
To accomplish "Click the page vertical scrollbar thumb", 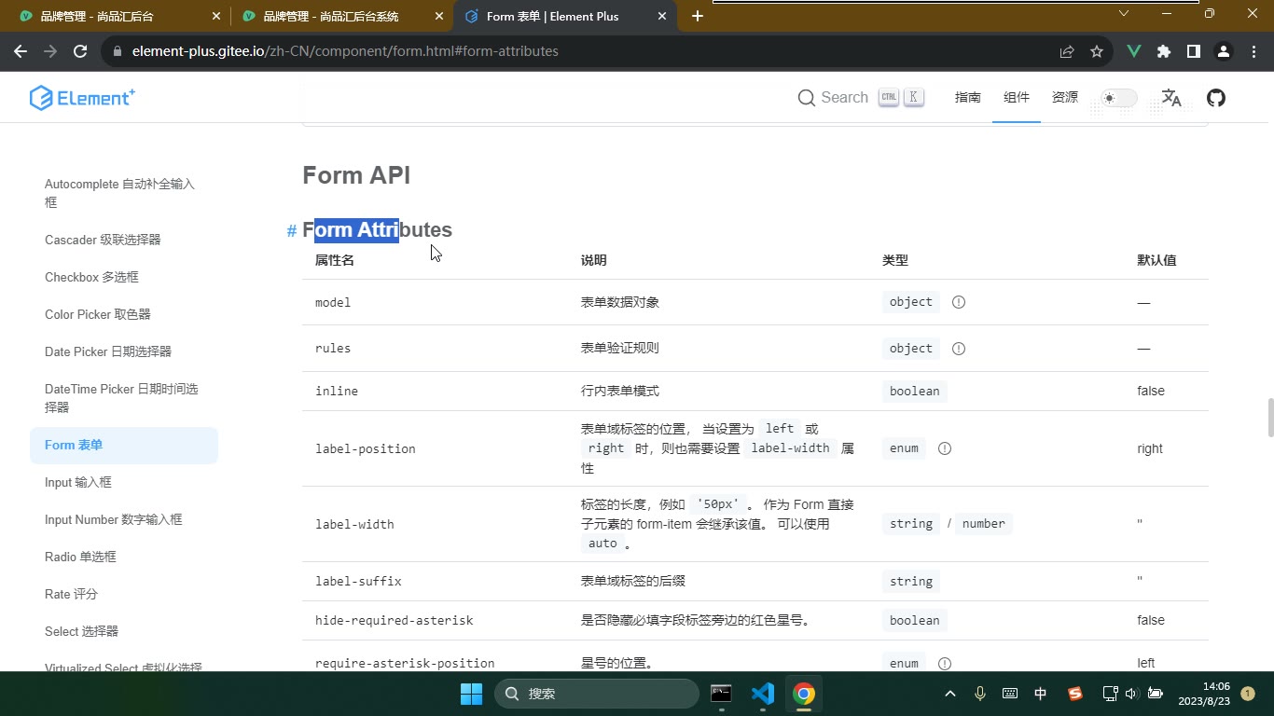I will (x=1269, y=417).
